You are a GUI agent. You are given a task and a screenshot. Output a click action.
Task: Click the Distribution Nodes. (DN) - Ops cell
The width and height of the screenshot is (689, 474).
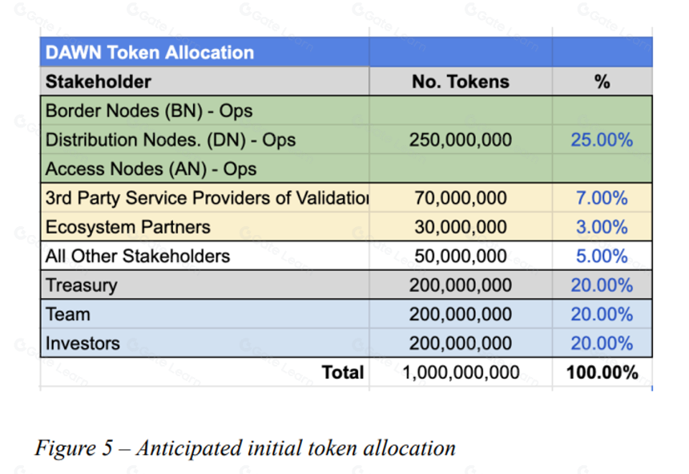pos(205,140)
